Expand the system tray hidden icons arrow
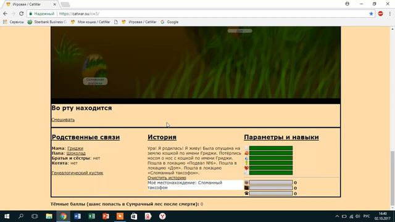 [337, 216]
